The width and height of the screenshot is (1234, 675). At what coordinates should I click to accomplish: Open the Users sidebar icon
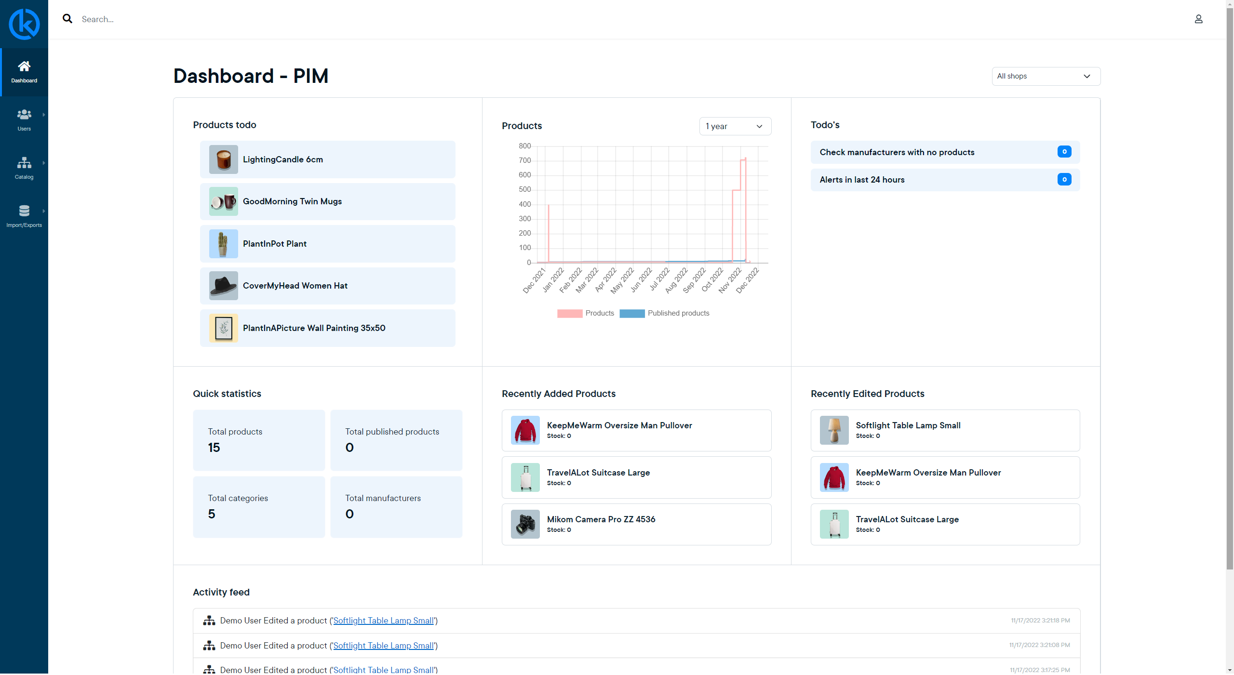coord(24,115)
